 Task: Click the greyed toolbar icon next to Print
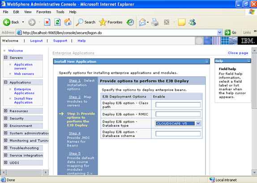click(167, 22)
